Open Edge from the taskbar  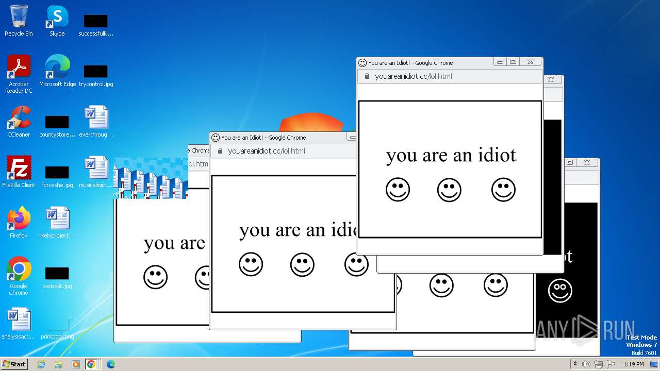pyautogui.click(x=110, y=364)
